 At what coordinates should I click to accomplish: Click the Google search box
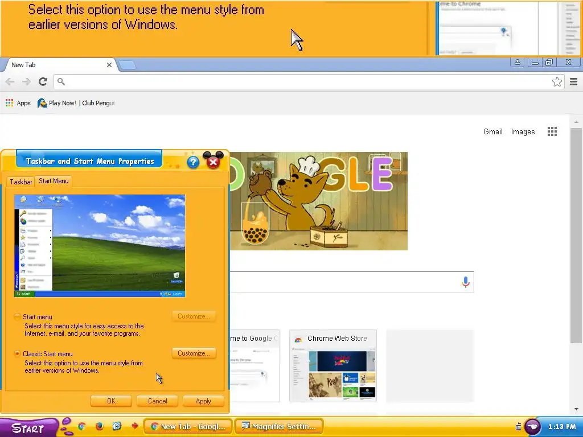pyautogui.click(x=351, y=282)
